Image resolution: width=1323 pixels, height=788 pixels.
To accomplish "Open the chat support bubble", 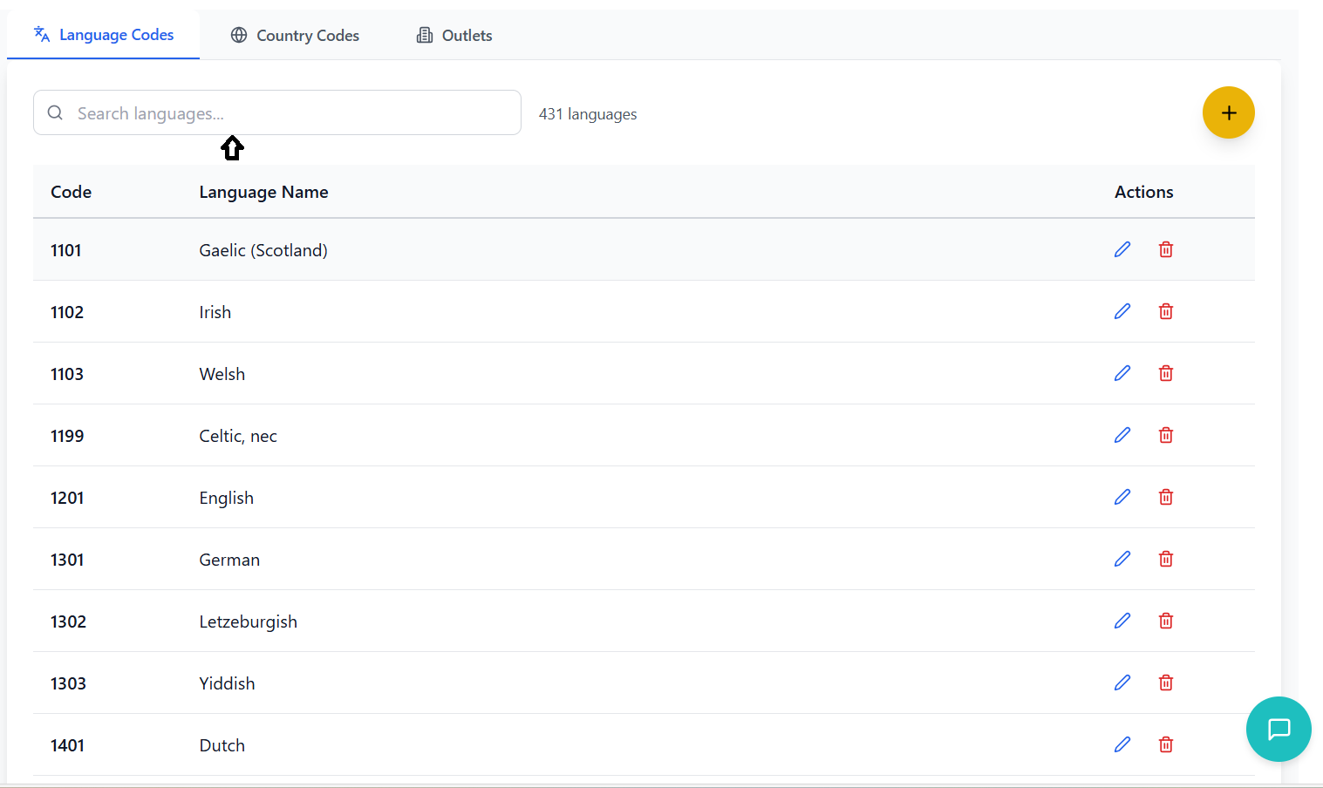I will [1279, 729].
